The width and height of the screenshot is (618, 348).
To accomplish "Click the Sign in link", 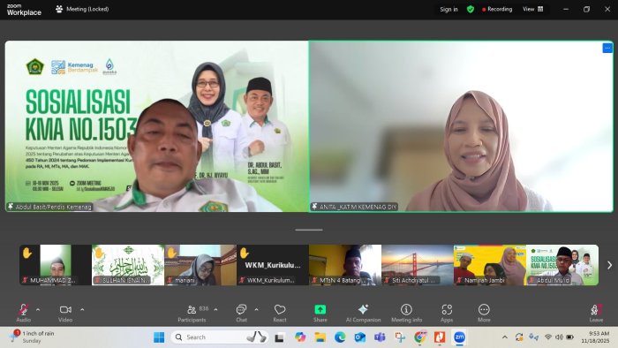I will tap(448, 9).
